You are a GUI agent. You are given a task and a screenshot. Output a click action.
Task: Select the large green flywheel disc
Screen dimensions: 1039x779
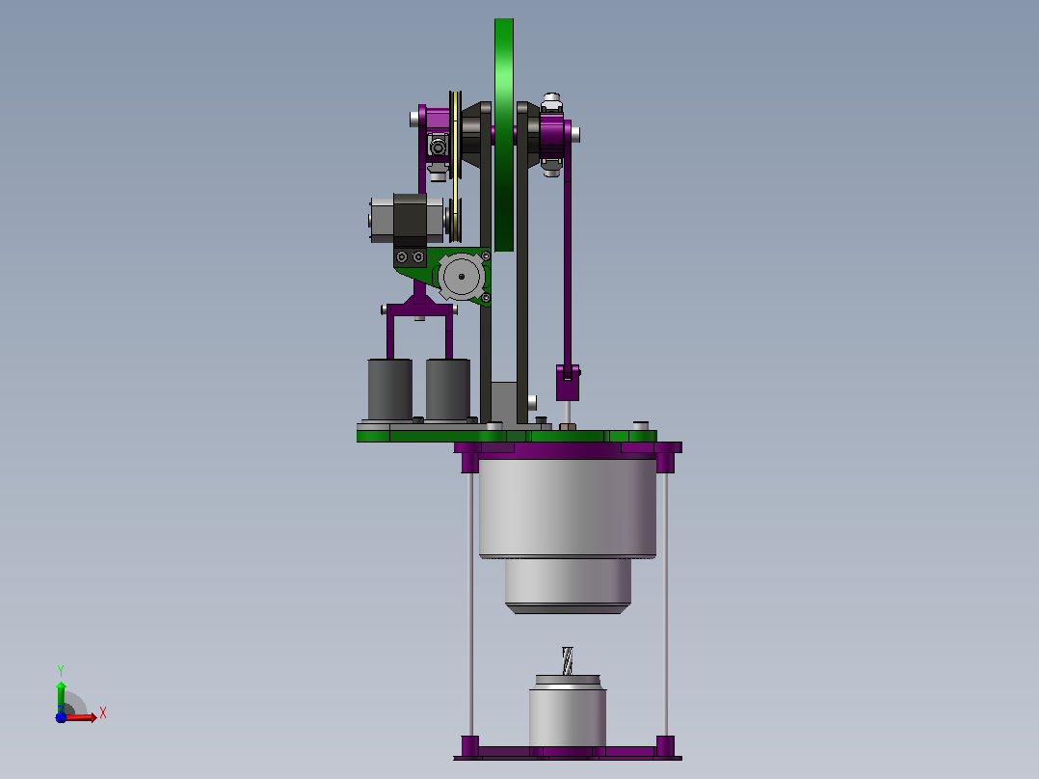coord(504,135)
